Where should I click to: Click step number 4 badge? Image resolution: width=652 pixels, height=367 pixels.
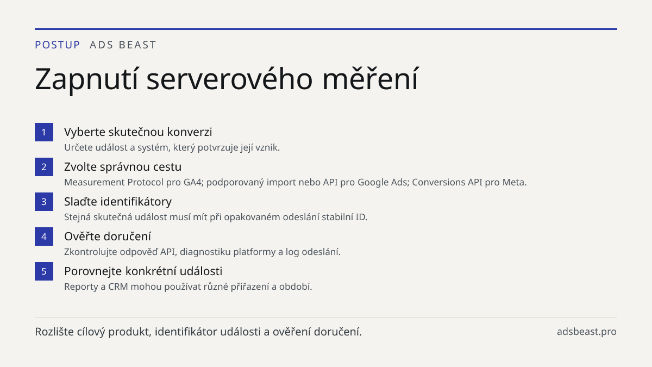coord(44,237)
